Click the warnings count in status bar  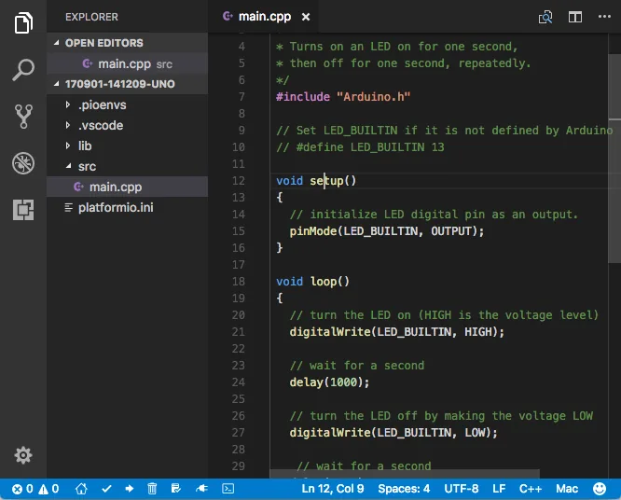coord(48,489)
